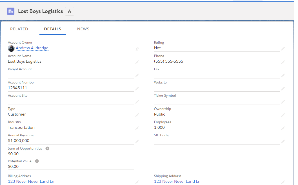Open the Billing Address map link
Viewport: 298px width, 185px height.
point(31,181)
